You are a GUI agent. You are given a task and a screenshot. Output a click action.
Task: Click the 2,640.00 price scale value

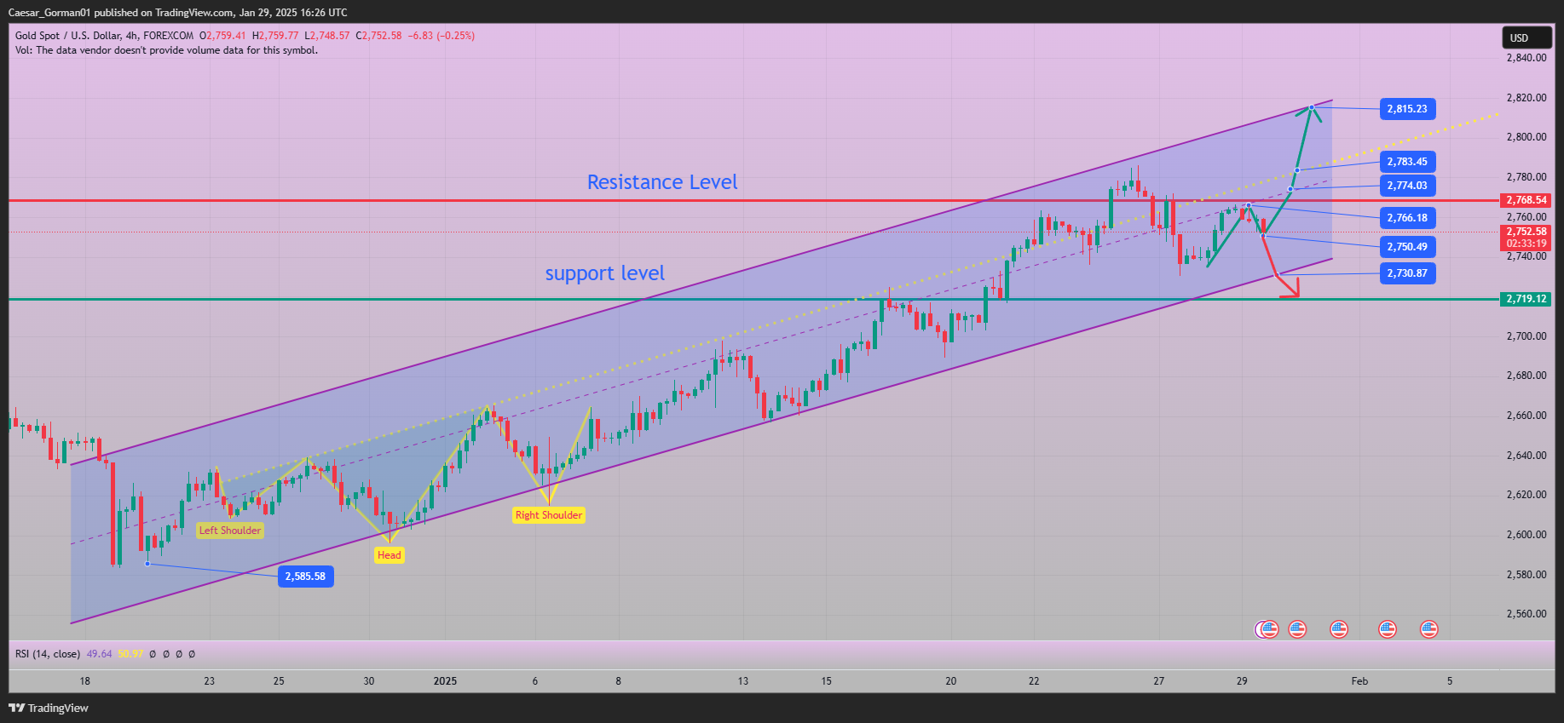(1526, 456)
